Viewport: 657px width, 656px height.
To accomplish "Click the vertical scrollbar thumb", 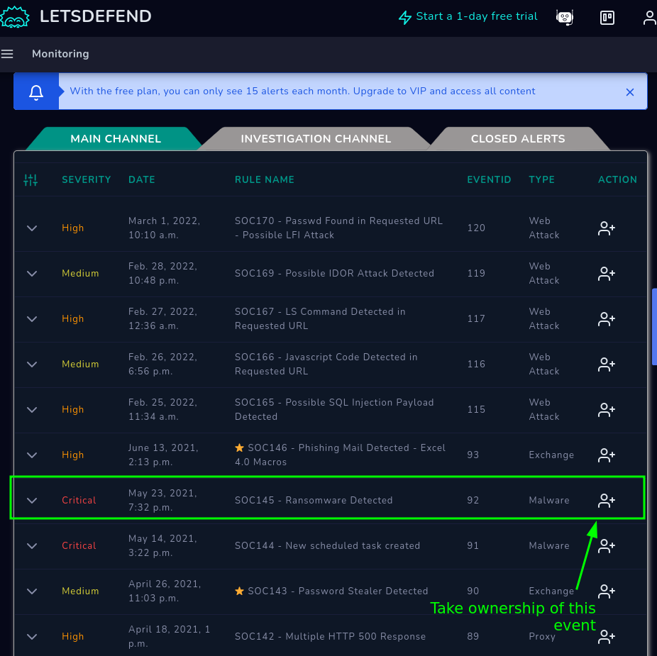I will click(x=653, y=326).
